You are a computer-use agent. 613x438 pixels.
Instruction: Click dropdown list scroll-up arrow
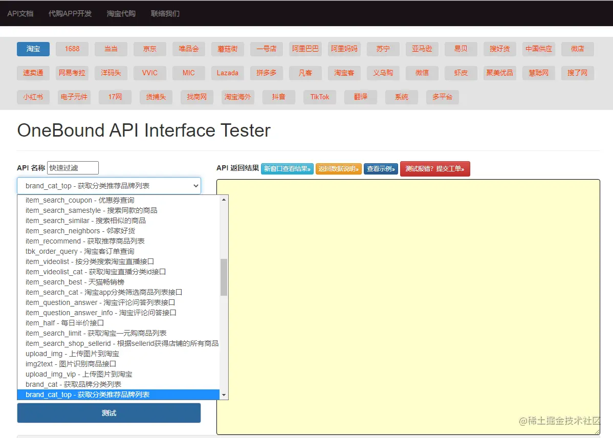[x=224, y=200]
